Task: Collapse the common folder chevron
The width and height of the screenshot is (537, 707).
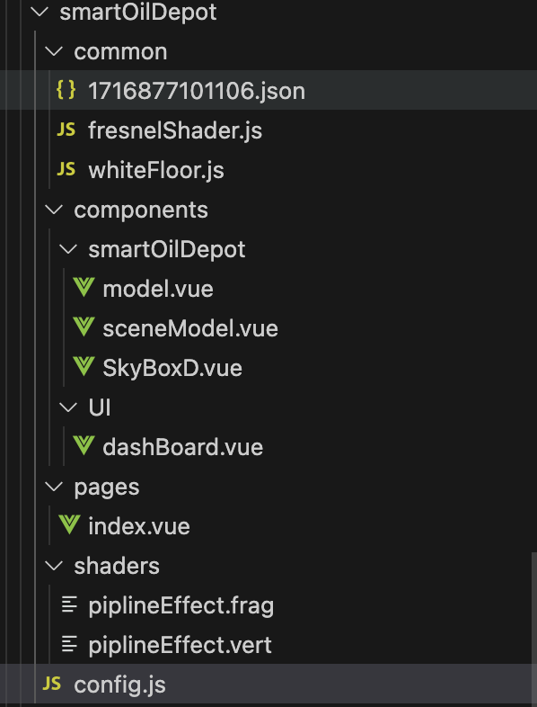Action: tap(54, 51)
